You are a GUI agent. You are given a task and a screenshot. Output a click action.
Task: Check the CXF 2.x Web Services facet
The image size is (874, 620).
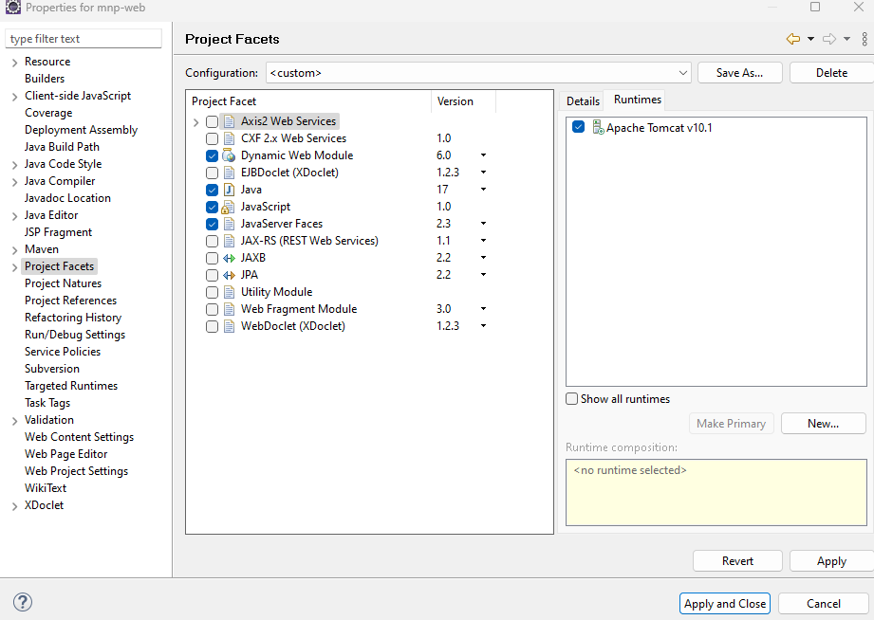point(212,138)
